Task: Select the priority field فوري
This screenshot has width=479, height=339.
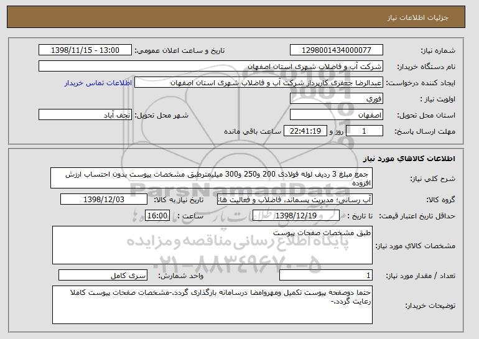Action: (337, 99)
